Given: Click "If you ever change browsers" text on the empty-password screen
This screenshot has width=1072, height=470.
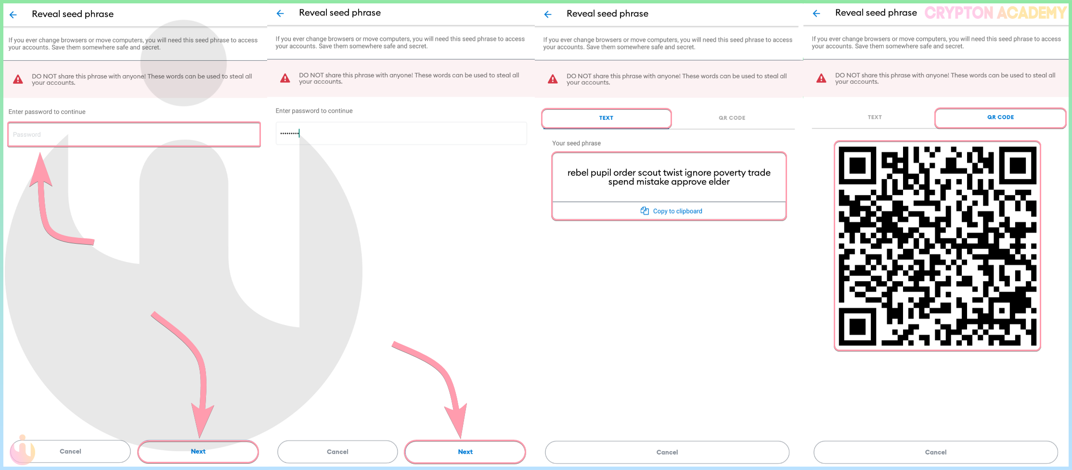Looking at the screenshot, I should pos(133,44).
